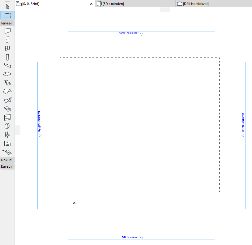Open the Déli homlokzat tab
The height and width of the screenshot is (245, 252).
214,4
